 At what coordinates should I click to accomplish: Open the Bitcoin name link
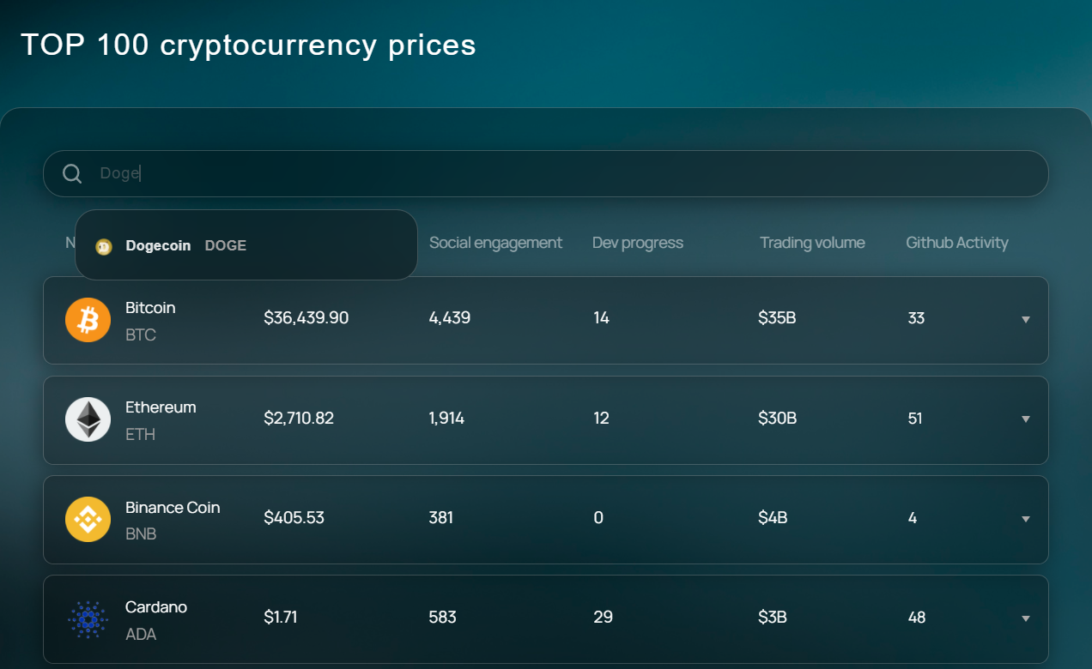150,307
